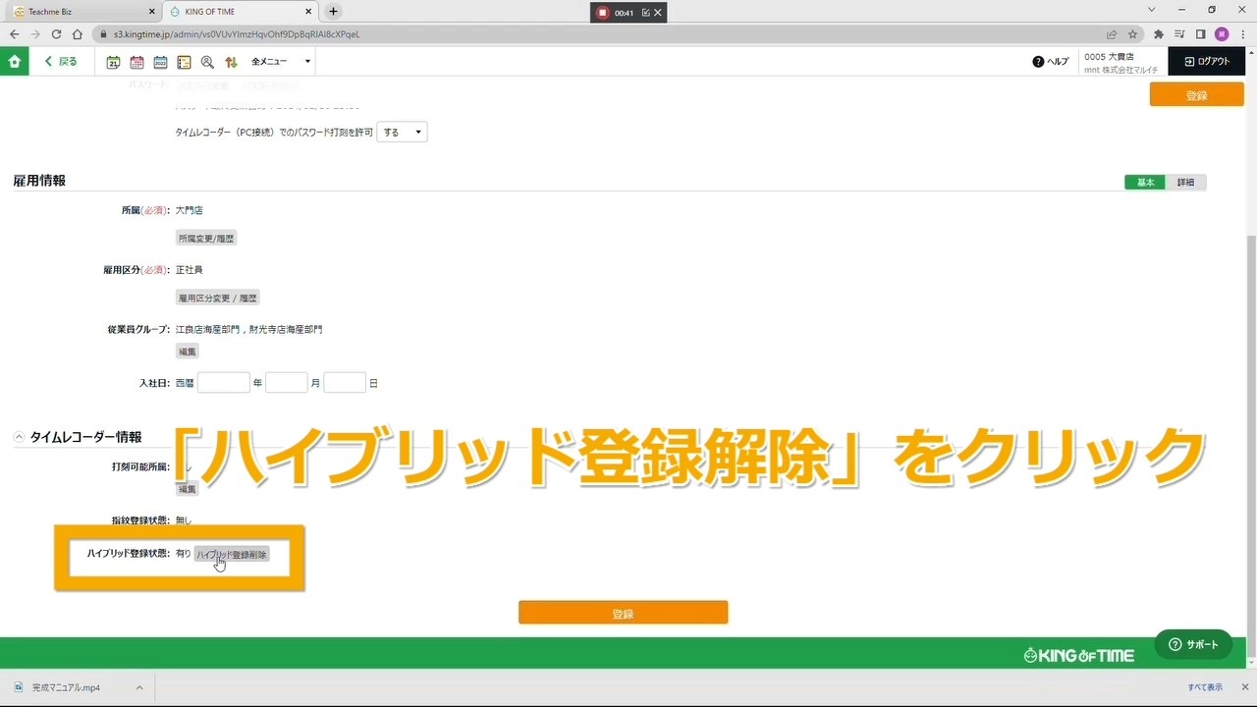Click the ヘルプ help question mark icon
The height and width of the screenshot is (707, 1257).
[1038, 62]
